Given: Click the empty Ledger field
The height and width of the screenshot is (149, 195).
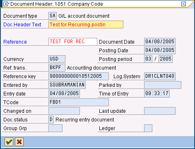Looking at the screenshot, I should tap(148, 128).
